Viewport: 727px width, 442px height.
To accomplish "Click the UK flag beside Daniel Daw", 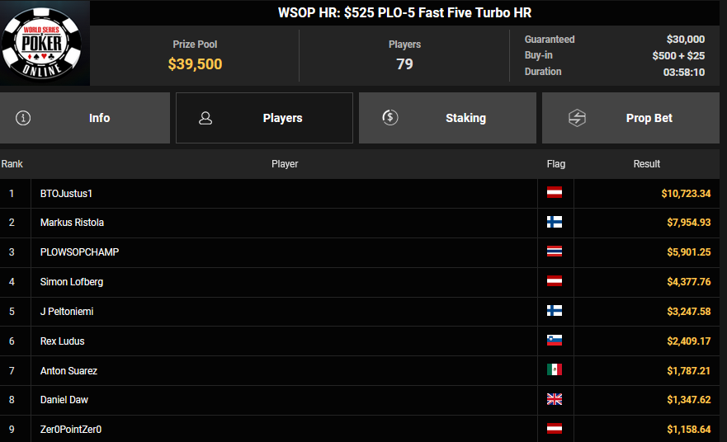I will click(x=555, y=400).
